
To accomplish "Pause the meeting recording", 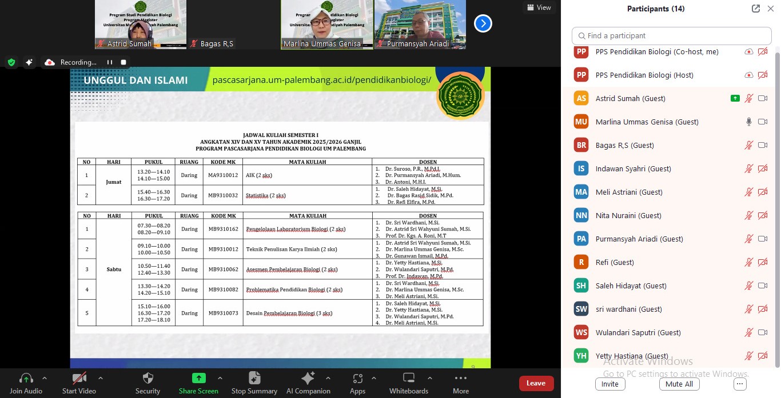I will (x=110, y=62).
